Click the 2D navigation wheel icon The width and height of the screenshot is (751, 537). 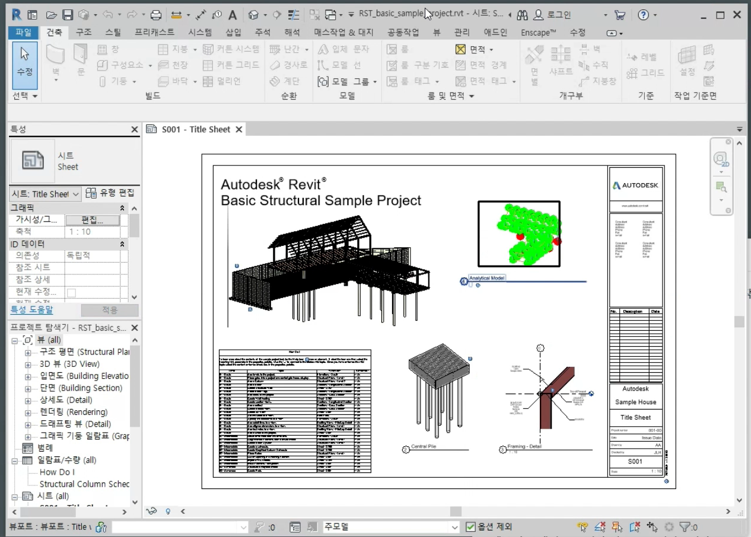click(721, 159)
